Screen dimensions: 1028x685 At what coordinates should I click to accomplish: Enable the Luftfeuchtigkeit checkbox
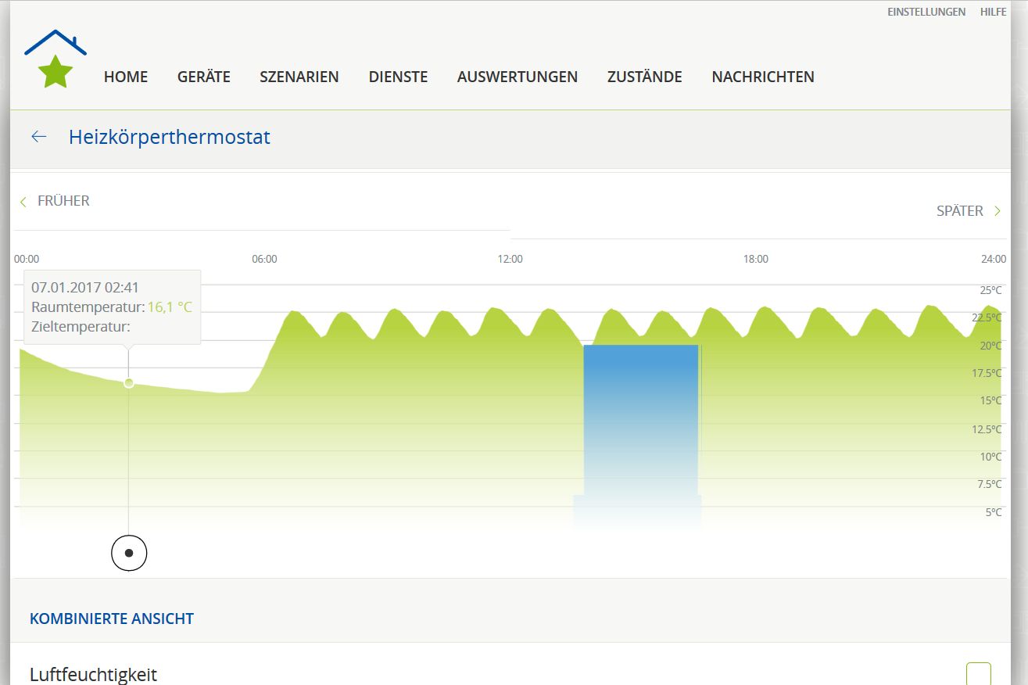coord(978,674)
